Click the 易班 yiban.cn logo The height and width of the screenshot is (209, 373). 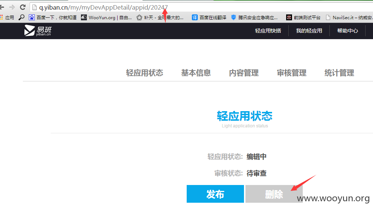(38, 31)
